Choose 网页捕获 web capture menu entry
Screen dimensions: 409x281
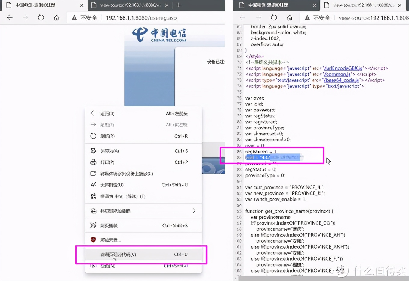click(x=143, y=225)
